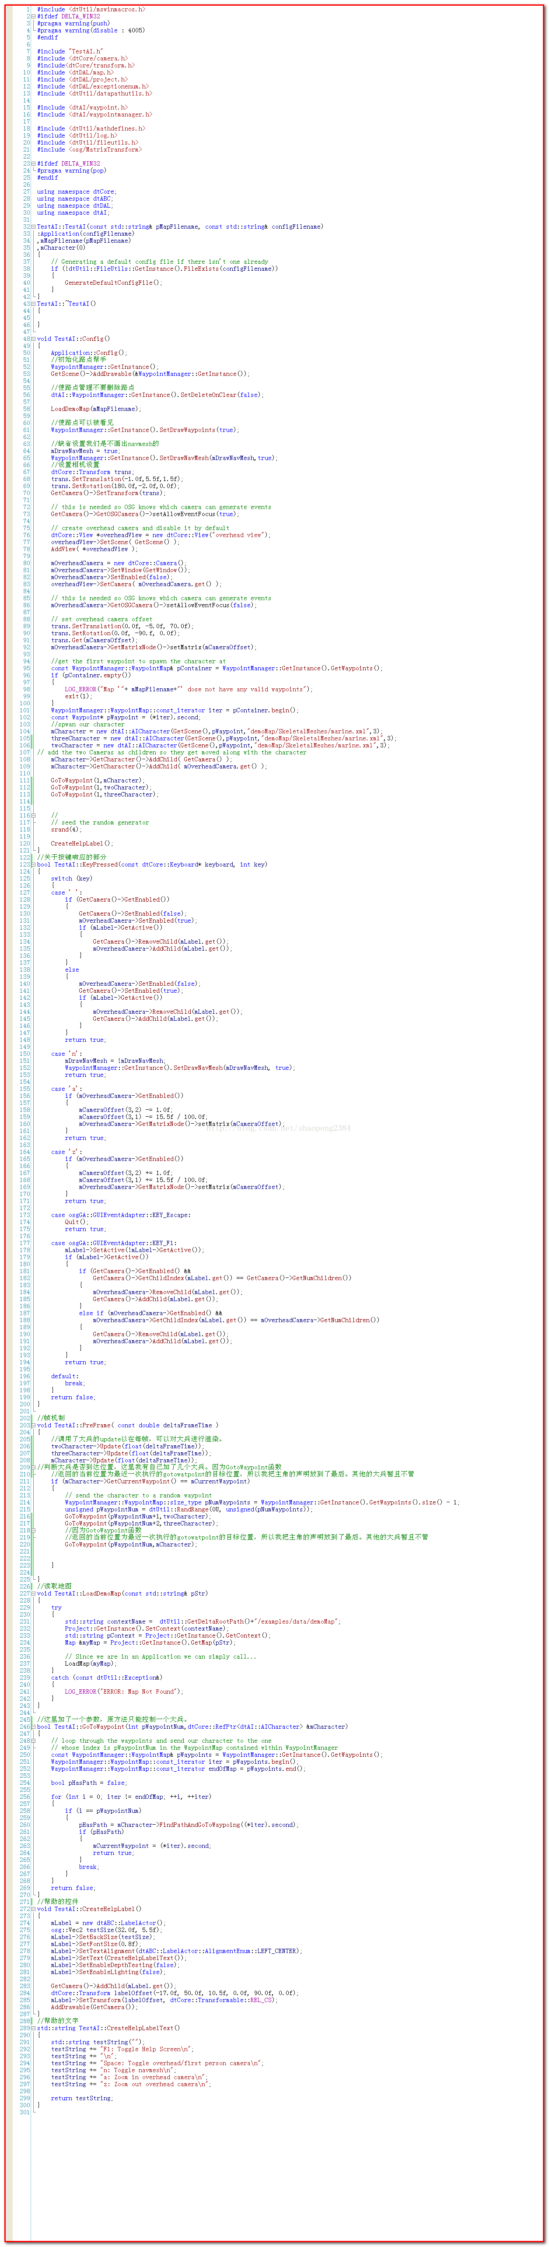Viewport: 549px width, 2247px height.
Task: Collapse the void TestAI::LoadDemoMap function
Action: click(x=34, y=1594)
